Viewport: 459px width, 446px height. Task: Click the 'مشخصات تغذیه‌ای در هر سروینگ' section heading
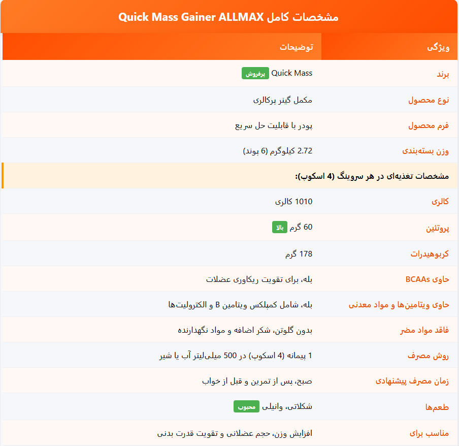click(x=372, y=176)
